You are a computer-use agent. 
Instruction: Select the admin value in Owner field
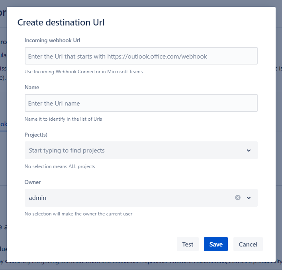(38, 198)
